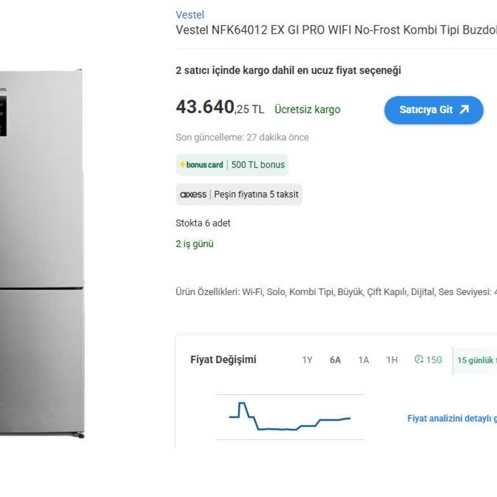Open the Fiyat analizini detaylı link
This screenshot has width=497, height=497.
click(x=452, y=419)
